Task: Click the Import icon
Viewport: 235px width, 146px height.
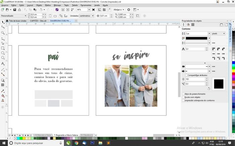Action: point(63,10)
